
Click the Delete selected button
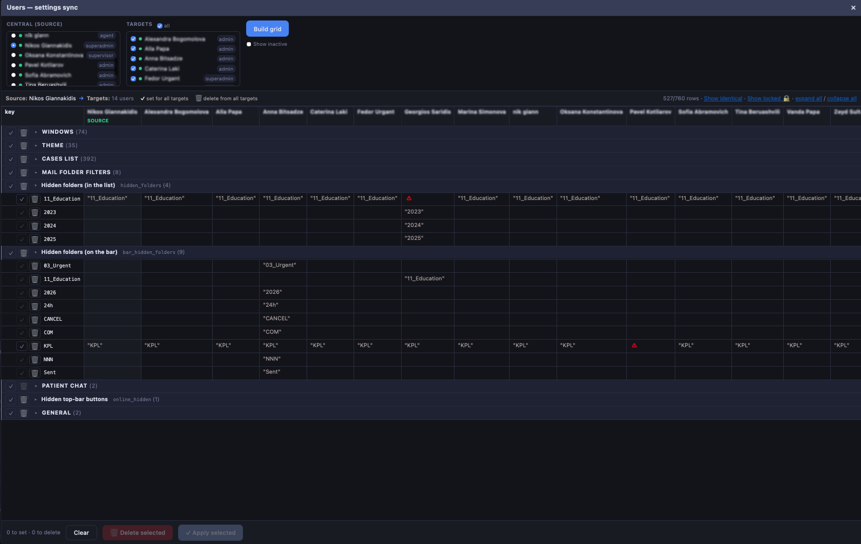click(138, 533)
